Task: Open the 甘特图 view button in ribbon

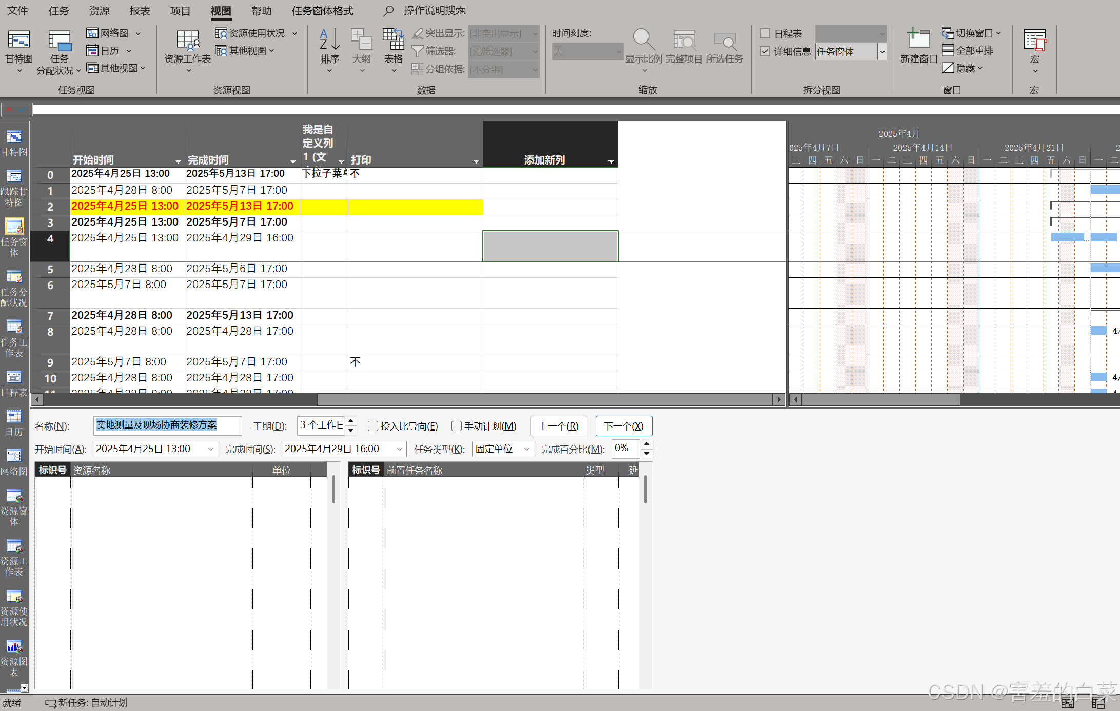Action: tap(18, 41)
